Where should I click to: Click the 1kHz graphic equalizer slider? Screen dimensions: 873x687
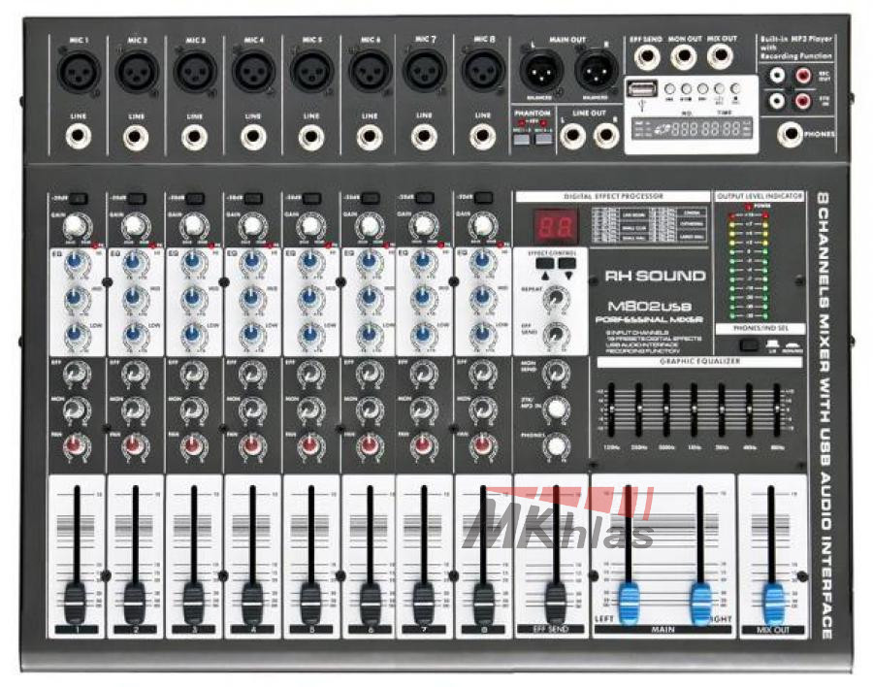[x=694, y=410]
